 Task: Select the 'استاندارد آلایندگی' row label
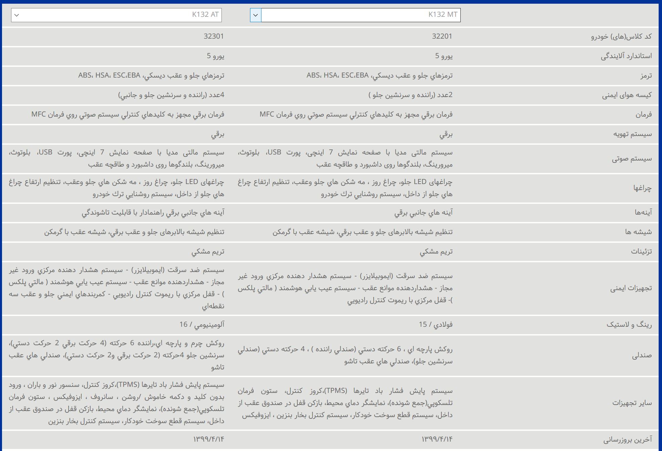point(626,56)
